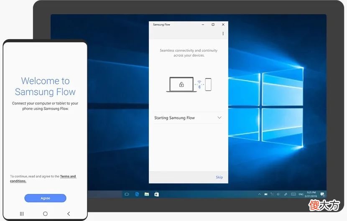
Task: Launch Microsoft Edge from the taskbar
Action: pyautogui.click(x=137, y=194)
